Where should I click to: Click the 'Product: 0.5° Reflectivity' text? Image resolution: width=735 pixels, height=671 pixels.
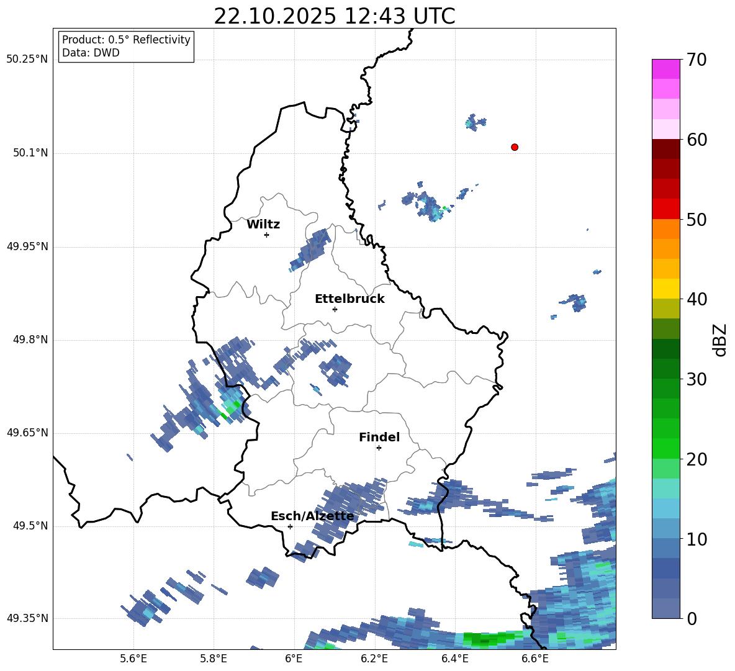(x=126, y=40)
